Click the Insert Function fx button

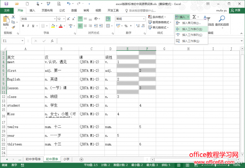tap(52, 41)
